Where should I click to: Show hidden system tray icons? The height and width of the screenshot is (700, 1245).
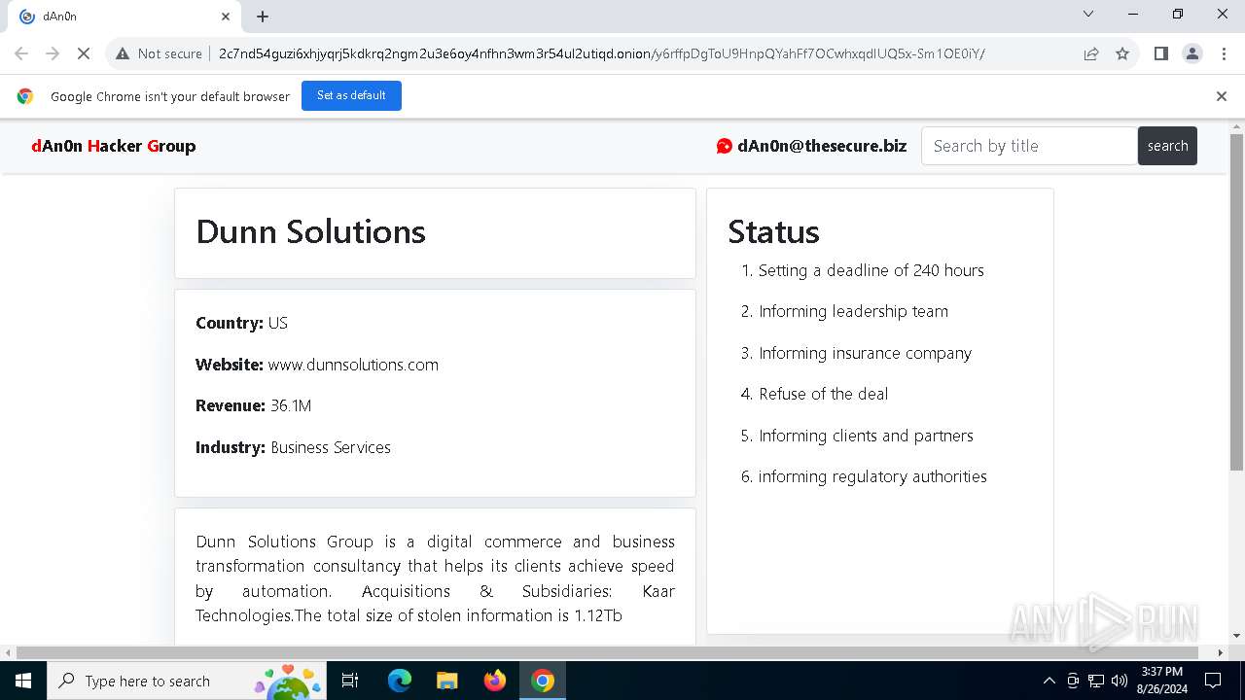[x=1049, y=681]
